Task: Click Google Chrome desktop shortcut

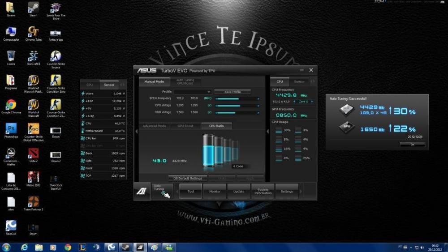Action: [11, 105]
